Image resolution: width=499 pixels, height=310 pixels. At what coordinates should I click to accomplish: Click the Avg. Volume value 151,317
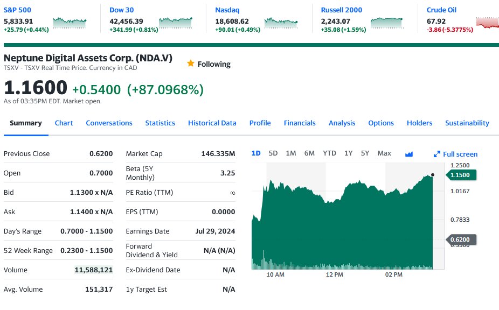point(99,290)
